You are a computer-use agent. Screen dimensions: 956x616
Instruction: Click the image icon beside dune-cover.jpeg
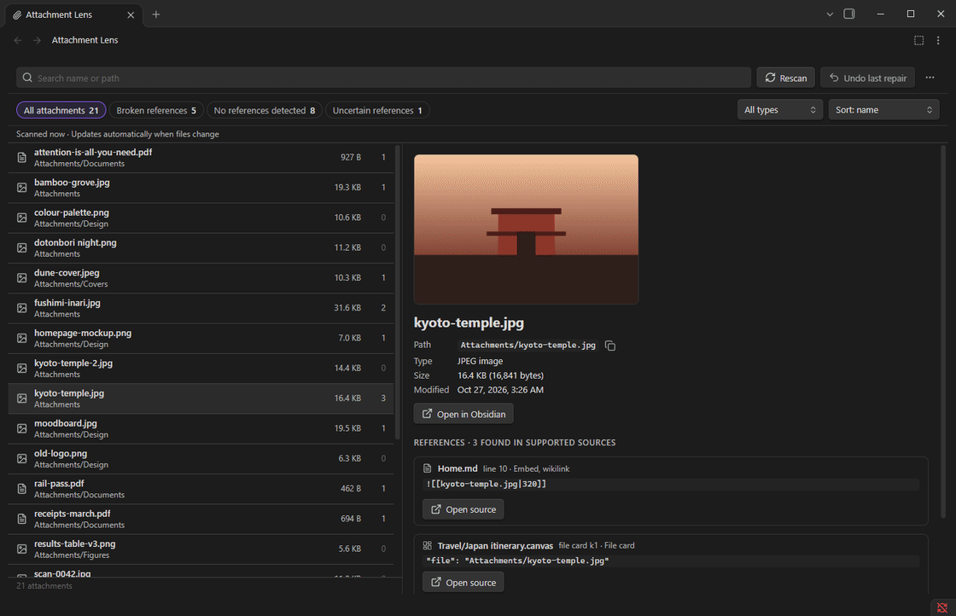(22, 278)
